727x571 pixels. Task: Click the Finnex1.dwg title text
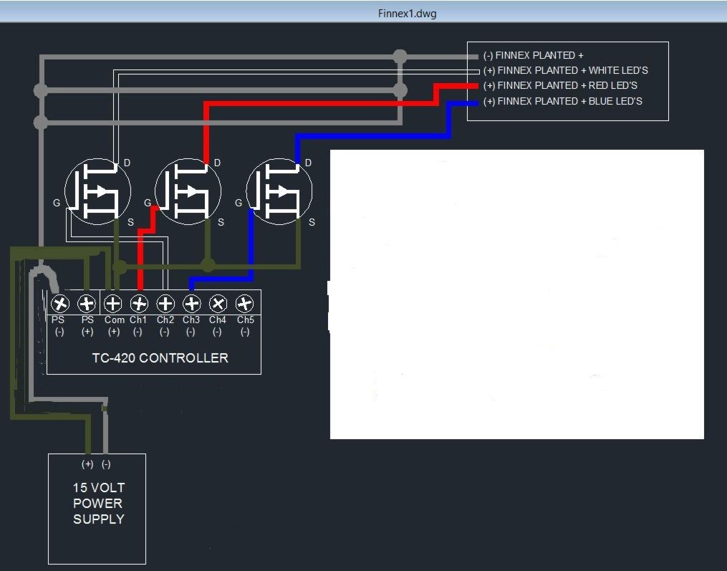point(407,14)
